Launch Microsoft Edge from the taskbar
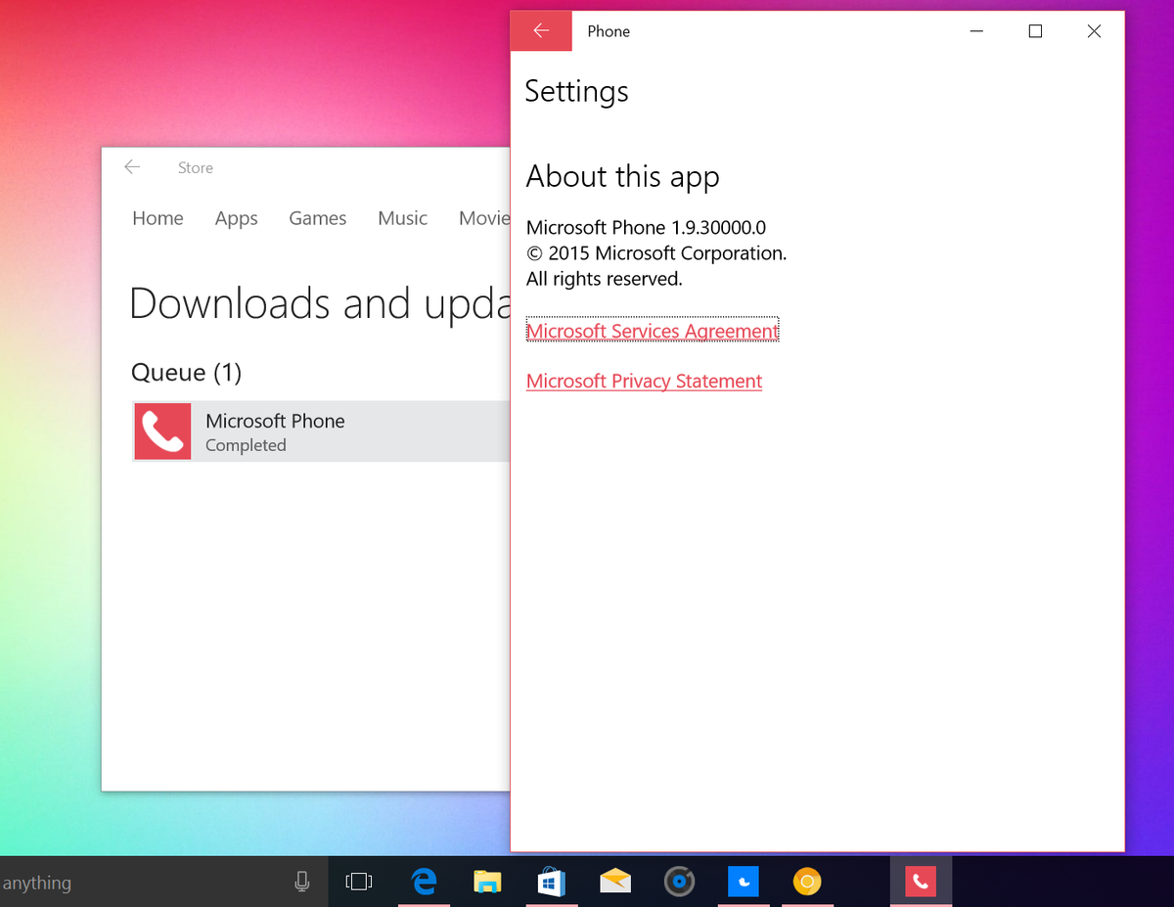This screenshot has width=1174, height=907. pos(424,882)
